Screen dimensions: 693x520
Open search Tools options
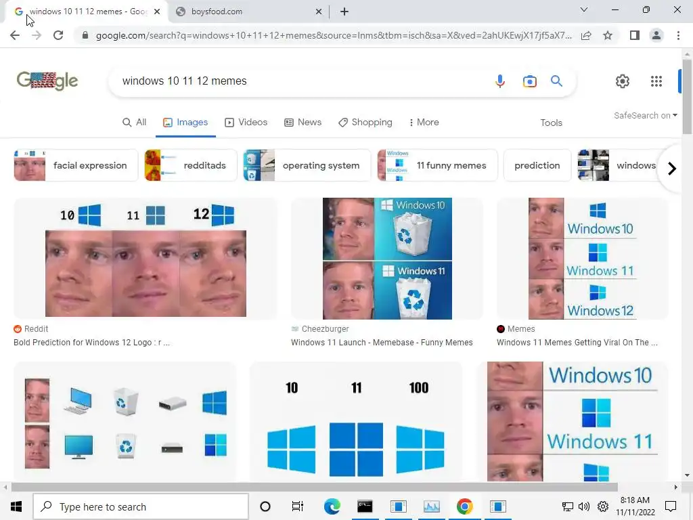coord(551,123)
